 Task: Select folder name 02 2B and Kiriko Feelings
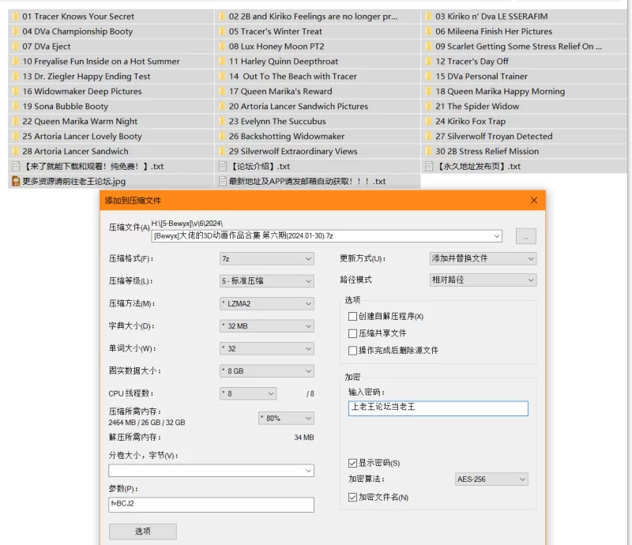[313, 17]
